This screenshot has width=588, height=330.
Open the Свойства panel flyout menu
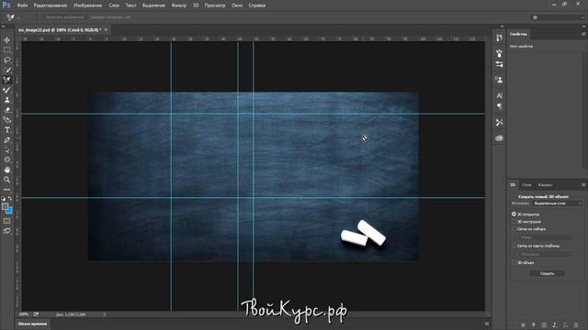coord(583,34)
